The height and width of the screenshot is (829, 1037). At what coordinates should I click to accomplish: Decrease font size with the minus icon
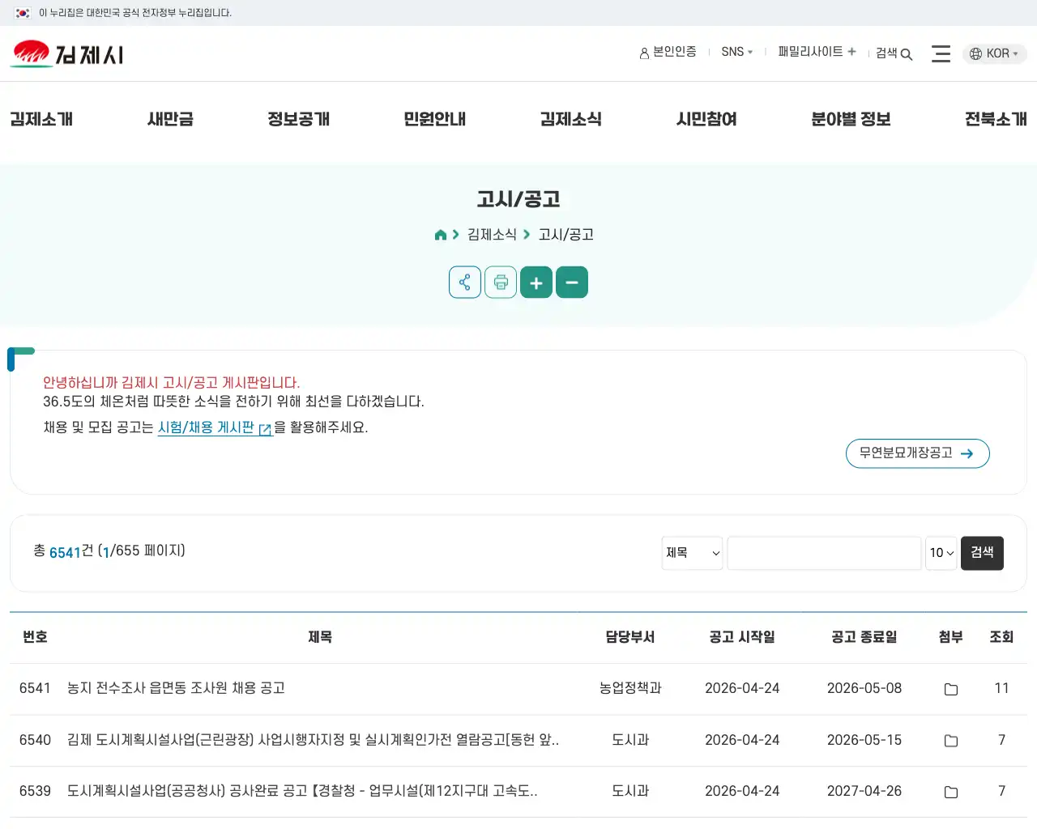coord(572,282)
